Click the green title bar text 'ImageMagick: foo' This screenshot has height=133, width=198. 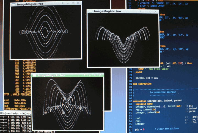[x=51, y=75]
